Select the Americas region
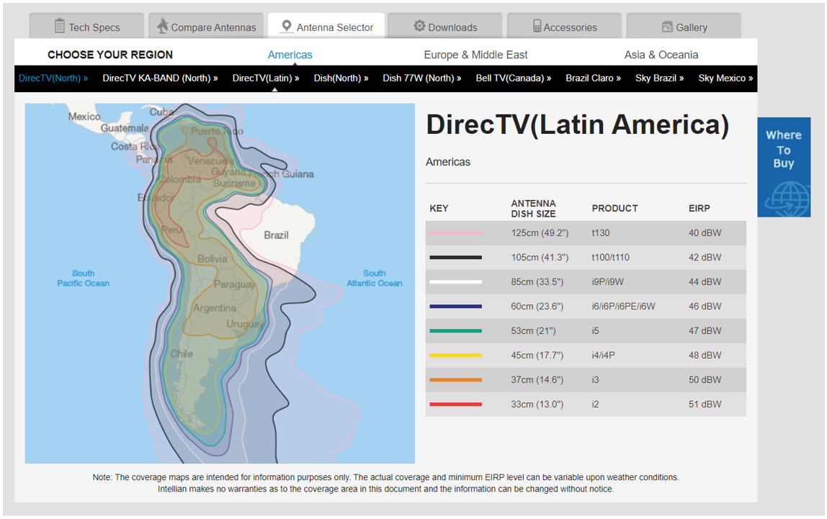 (x=290, y=55)
